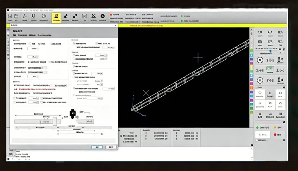Pick the orange swatch in the color strip
The width and height of the screenshot is (298, 171).
[x=251, y=88]
